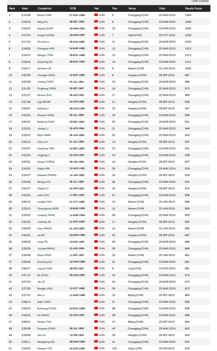217x351 pixels.
Task: Sort table by Results Score header
Action: point(193,8)
